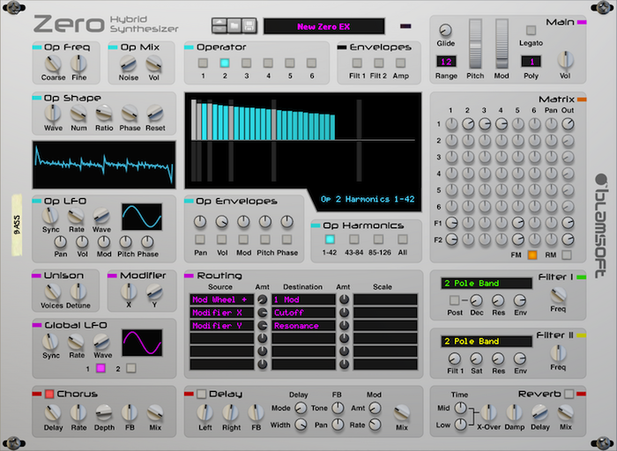Select operator 2 button

[x=225, y=63]
